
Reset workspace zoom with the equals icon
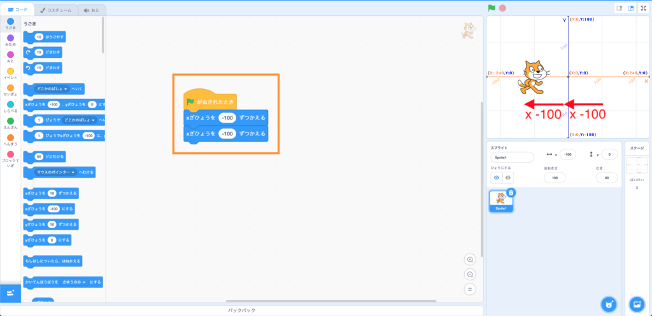pyautogui.click(x=470, y=289)
